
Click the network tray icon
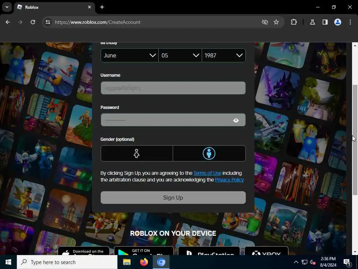305,262
